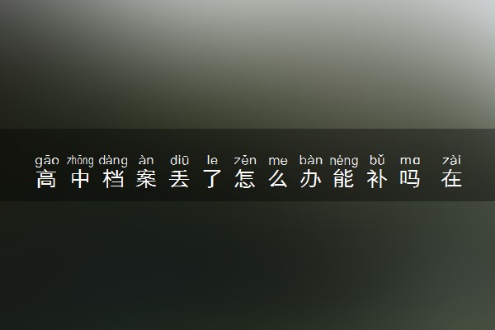
Task: Click the character 补 in the subtitle
Action: (377, 179)
